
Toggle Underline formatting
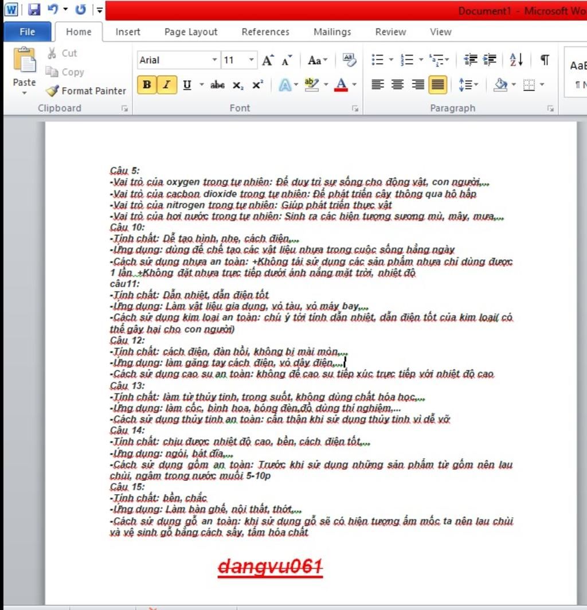pyautogui.click(x=187, y=84)
